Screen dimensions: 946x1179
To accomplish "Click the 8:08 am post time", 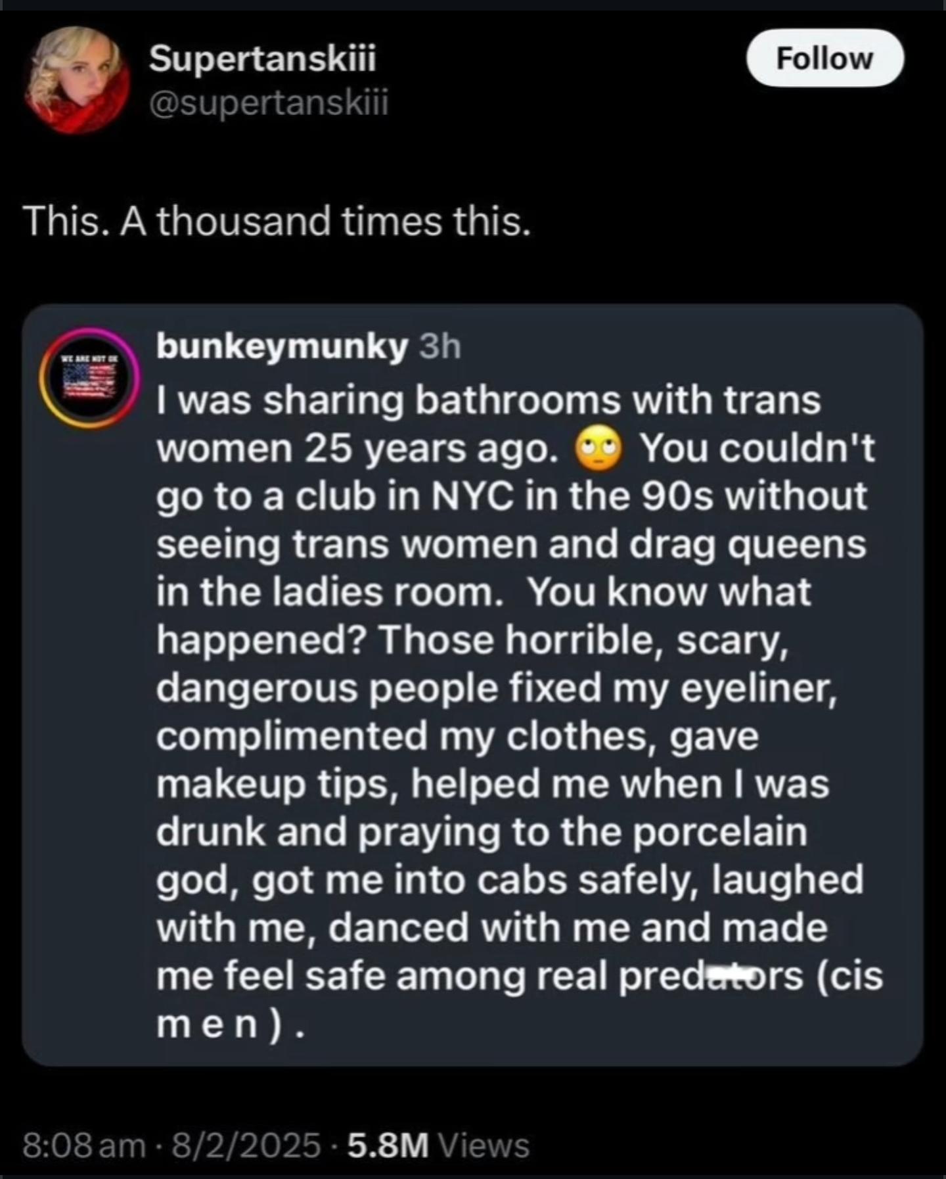I will click(83, 1145).
